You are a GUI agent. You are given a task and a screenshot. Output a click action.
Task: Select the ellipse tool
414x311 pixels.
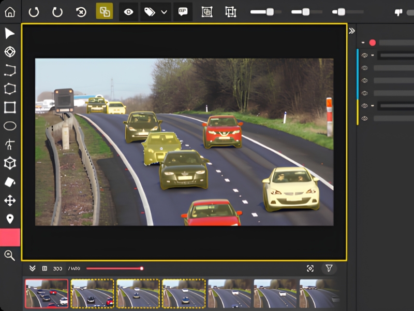pos(10,126)
